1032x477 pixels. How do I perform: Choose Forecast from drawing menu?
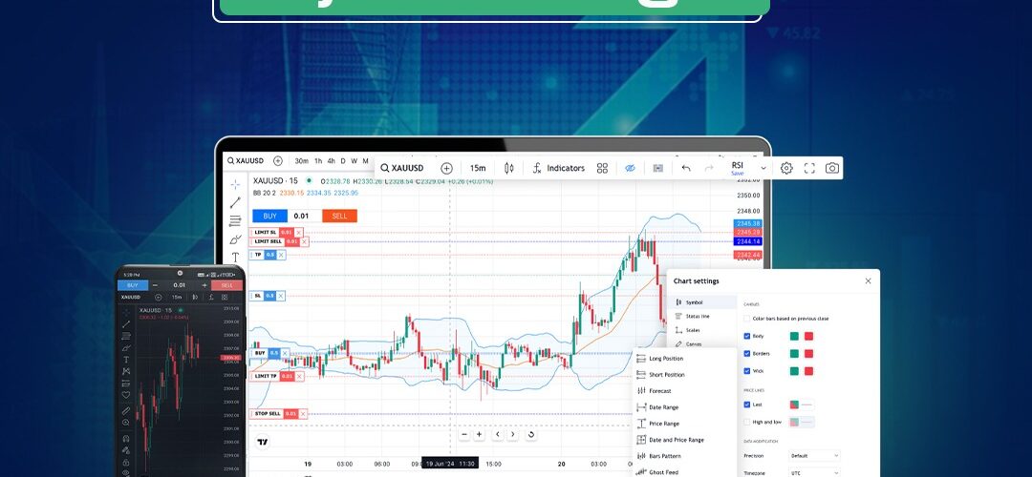(x=654, y=391)
